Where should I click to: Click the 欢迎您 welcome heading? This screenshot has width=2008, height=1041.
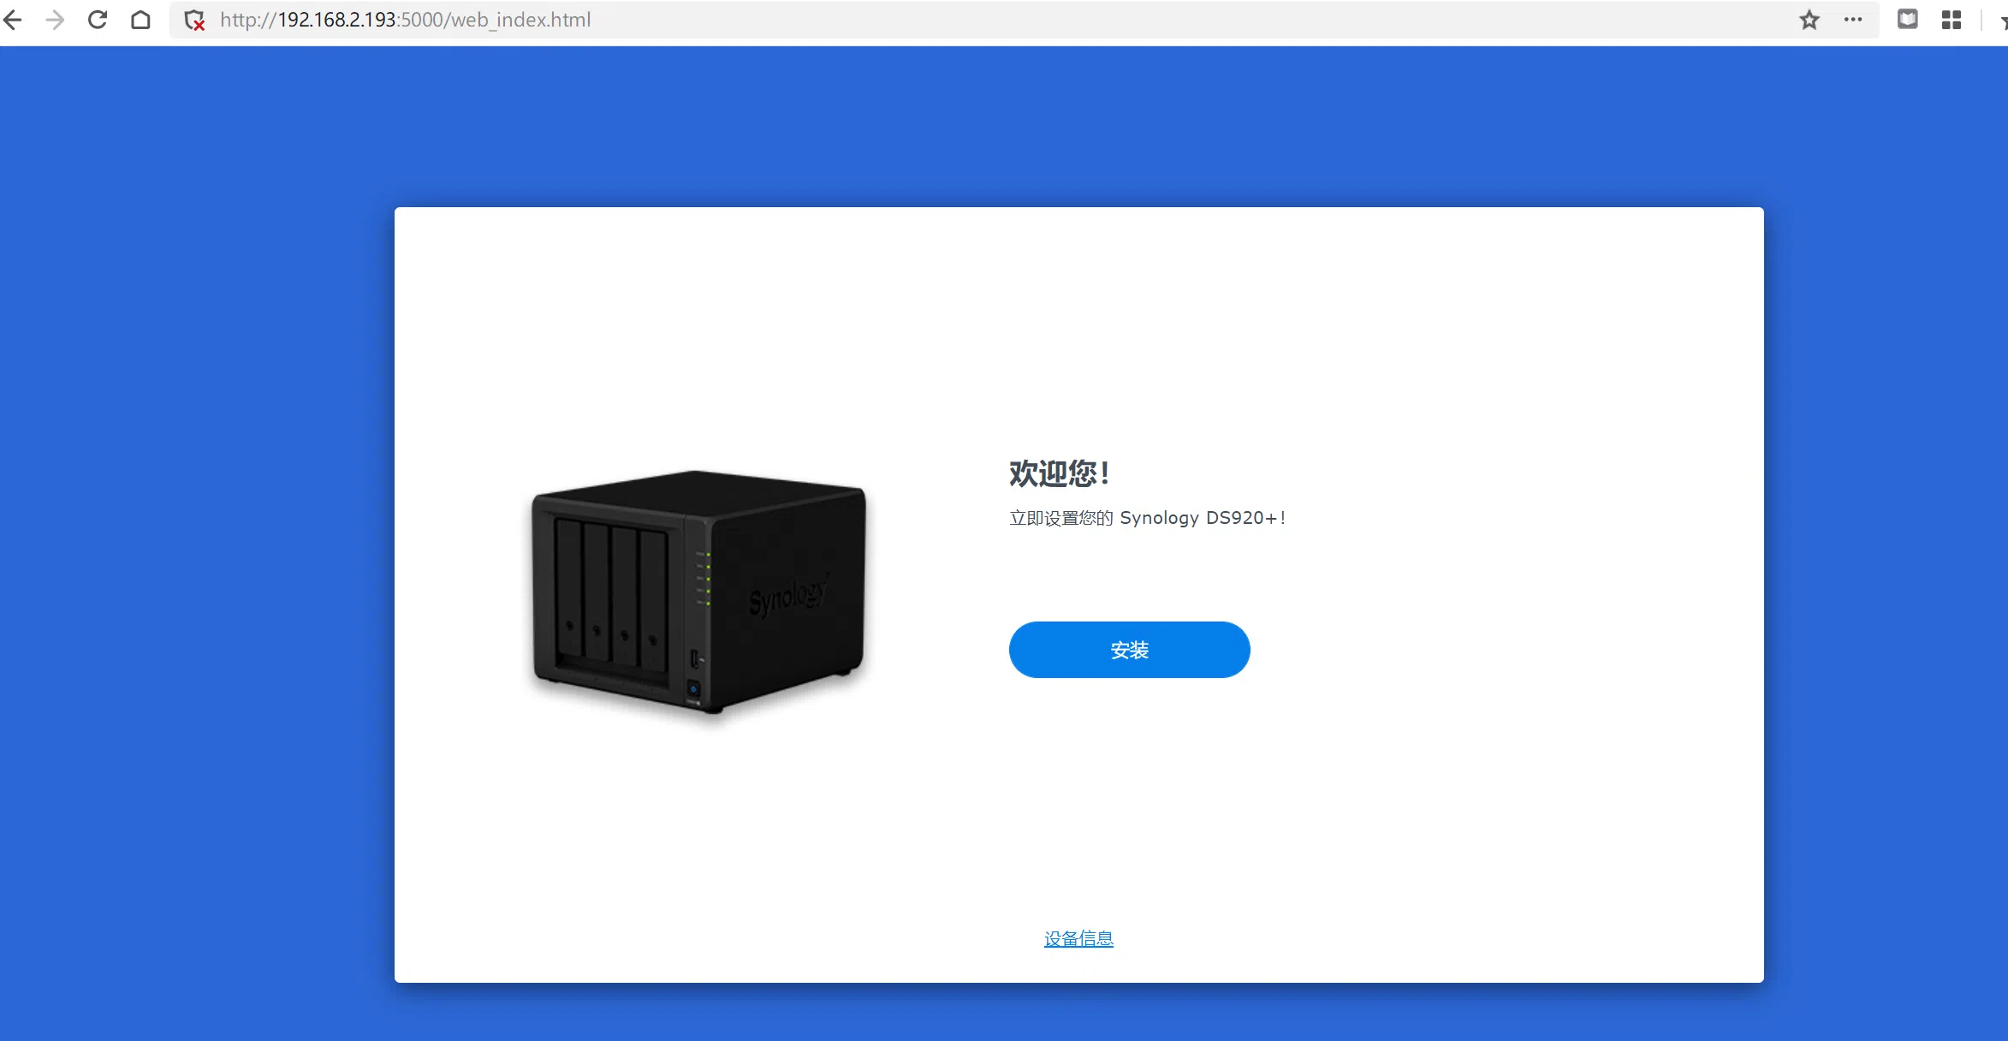(x=1058, y=473)
